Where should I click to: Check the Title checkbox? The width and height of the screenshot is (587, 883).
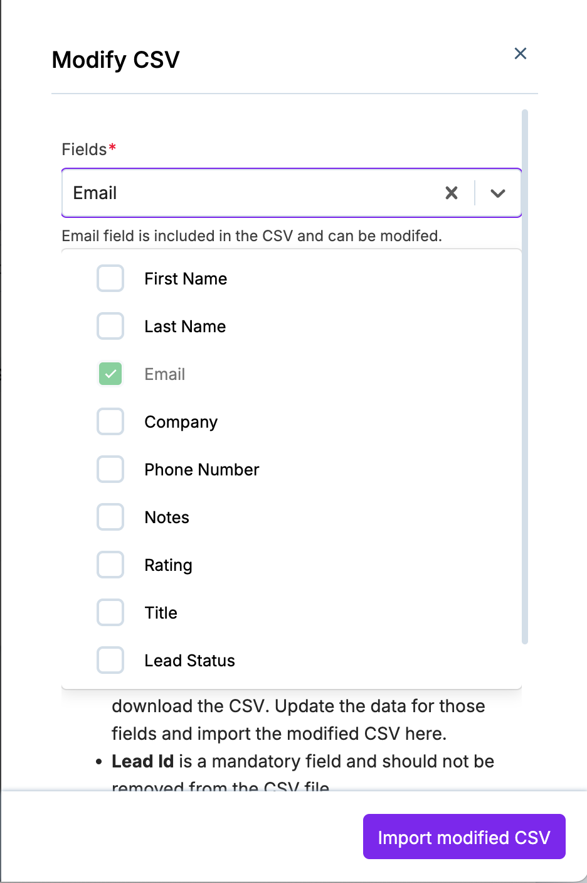click(110, 612)
